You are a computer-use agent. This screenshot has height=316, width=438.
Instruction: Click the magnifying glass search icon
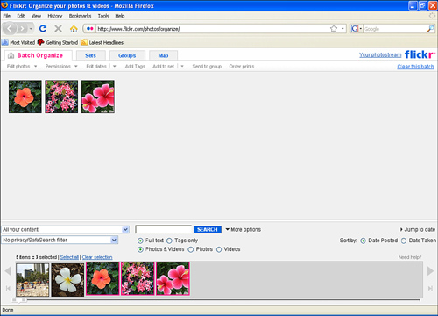pyautogui.click(x=430, y=29)
